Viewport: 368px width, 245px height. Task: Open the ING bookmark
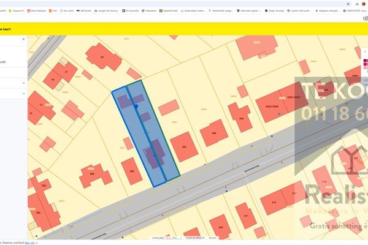[x=53, y=11]
